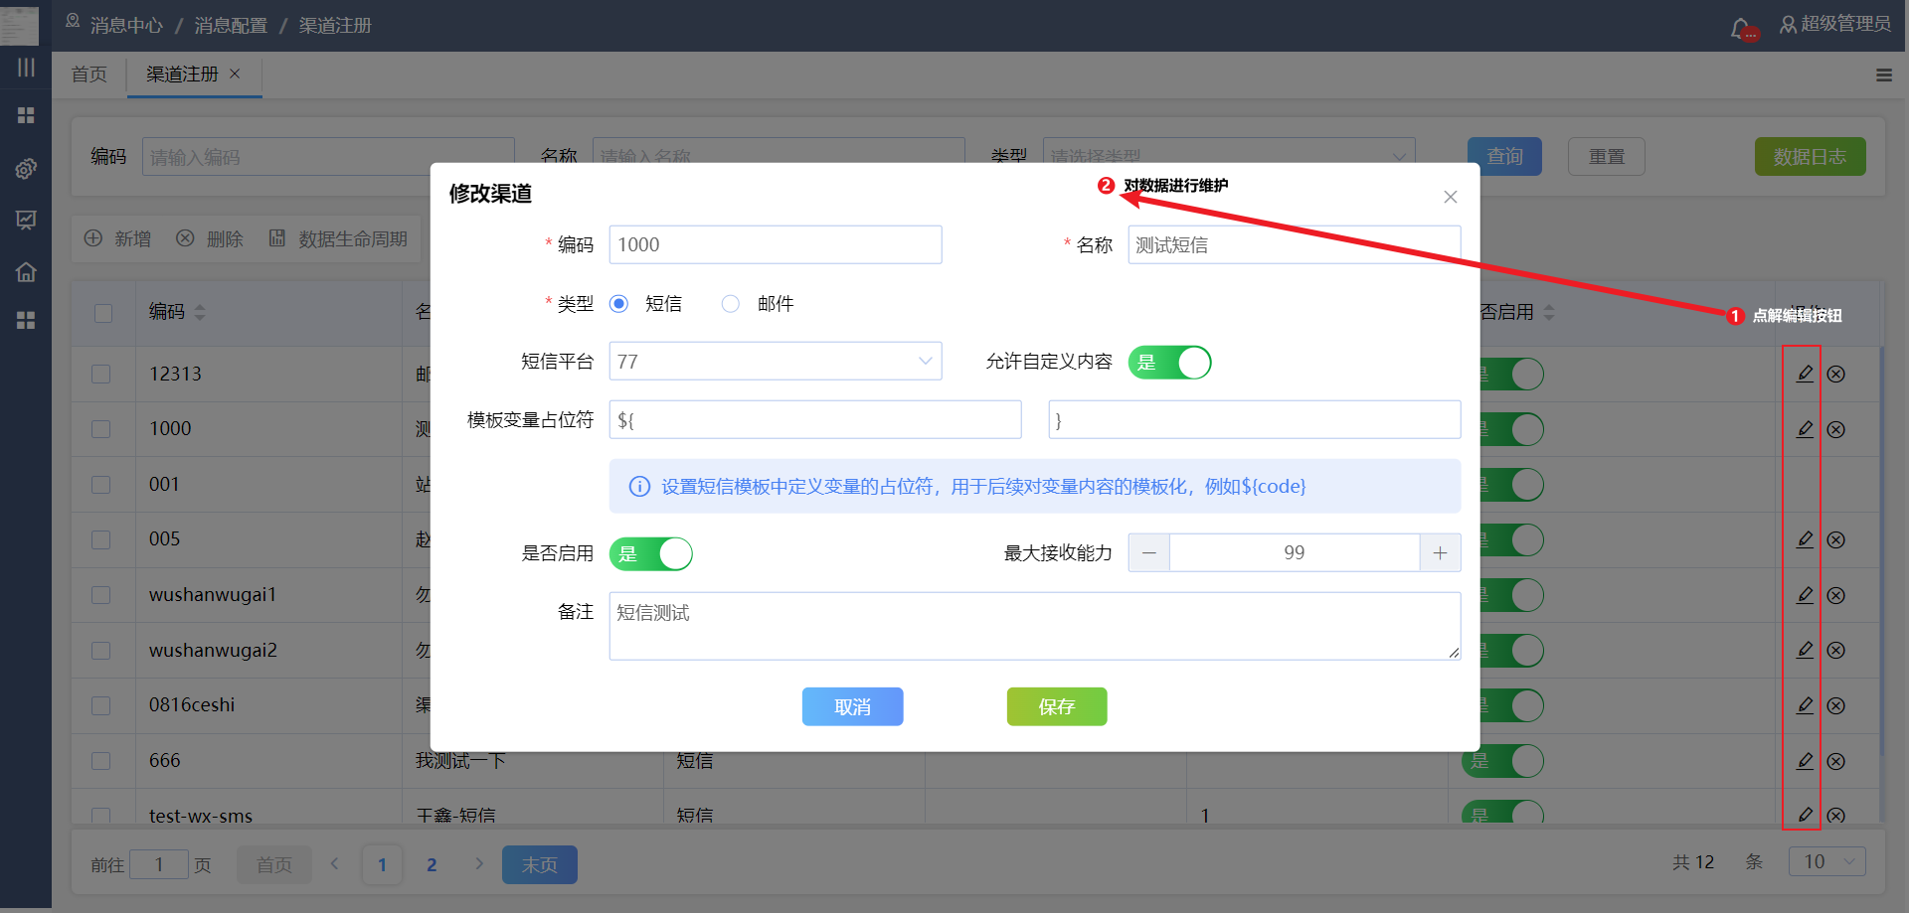This screenshot has height=913, width=1909.
Task: Delete row wushanwugai1 with circle-x icon
Action: tap(1836, 595)
